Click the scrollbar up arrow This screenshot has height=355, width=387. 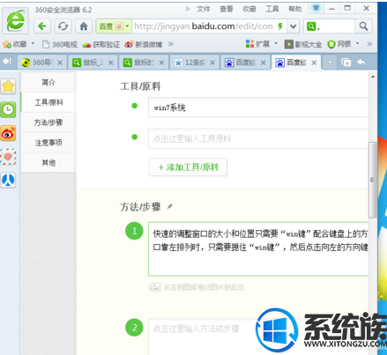point(373,77)
